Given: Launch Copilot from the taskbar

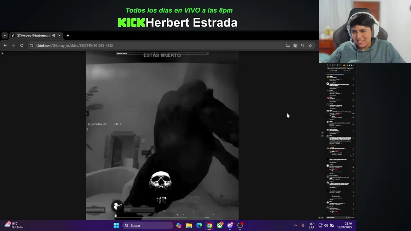Looking at the screenshot, I should (x=179, y=226).
